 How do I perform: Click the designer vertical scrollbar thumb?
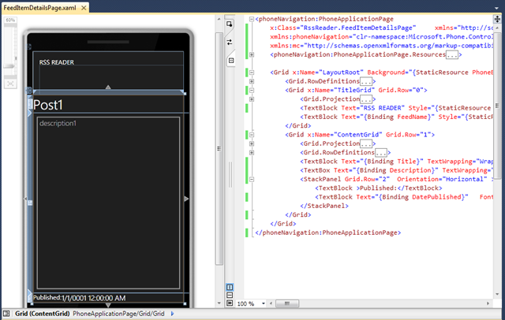[x=219, y=148]
